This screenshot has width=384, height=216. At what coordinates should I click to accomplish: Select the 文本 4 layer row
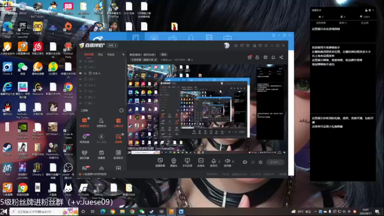(x=102, y=73)
